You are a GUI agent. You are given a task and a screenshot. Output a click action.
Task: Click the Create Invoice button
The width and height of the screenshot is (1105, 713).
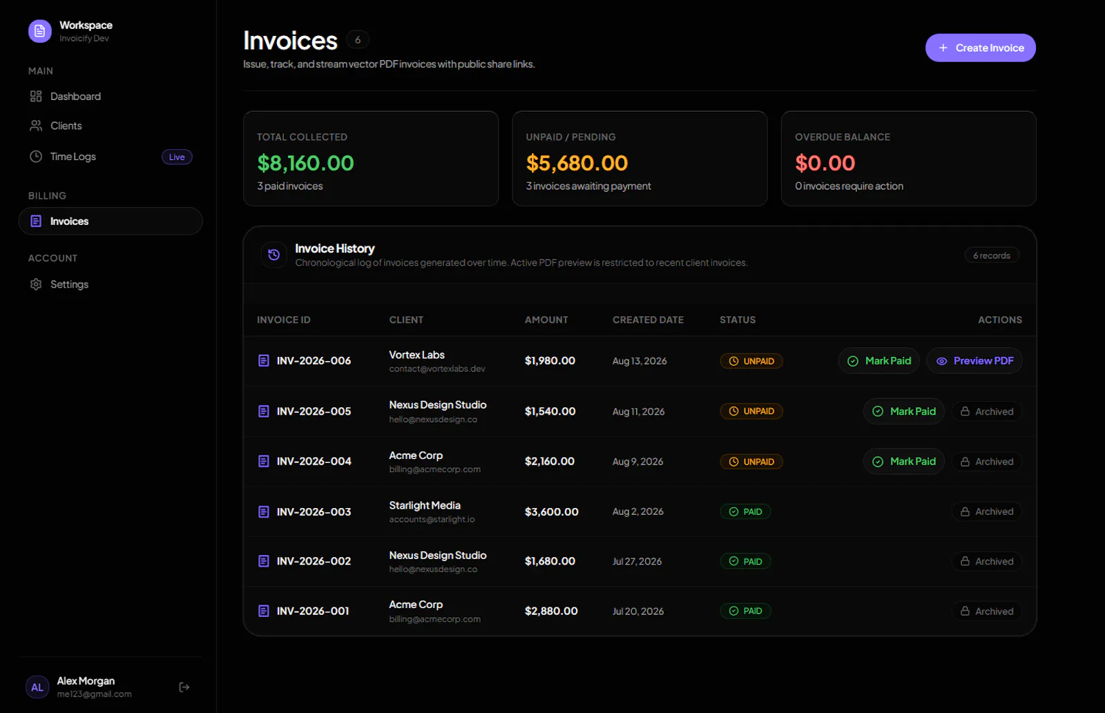980,48
